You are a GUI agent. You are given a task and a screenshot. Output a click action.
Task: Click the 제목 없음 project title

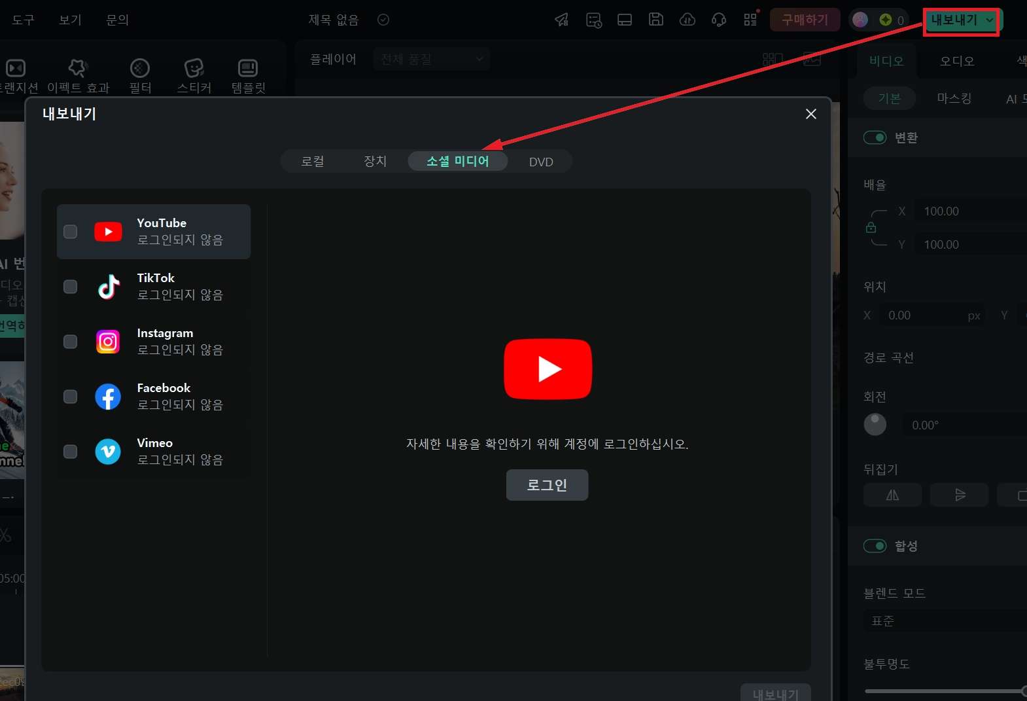click(334, 20)
